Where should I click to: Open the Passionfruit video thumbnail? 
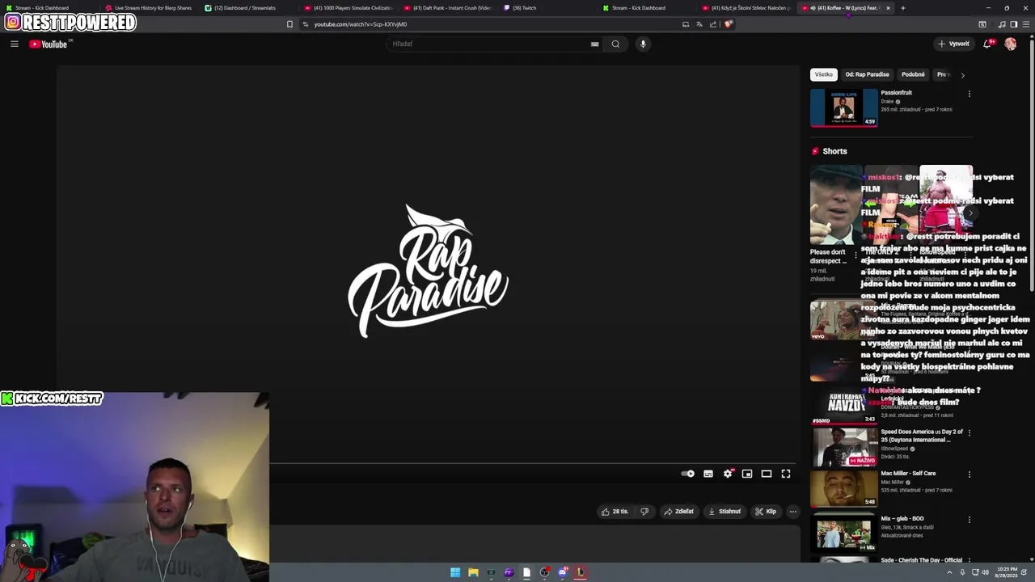[843, 108]
